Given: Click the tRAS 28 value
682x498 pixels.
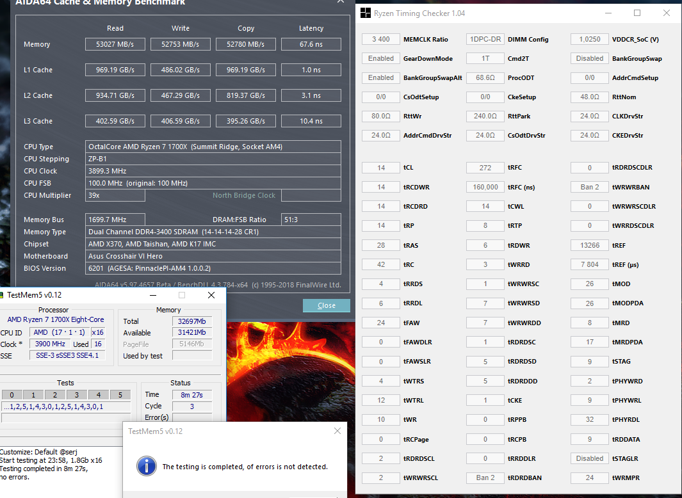Looking at the screenshot, I should [381, 245].
